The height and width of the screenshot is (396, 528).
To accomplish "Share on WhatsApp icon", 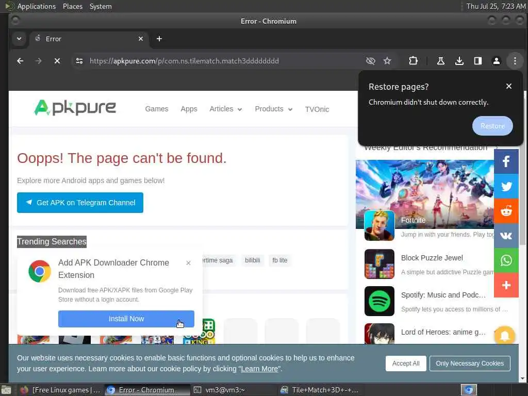I will point(506,260).
